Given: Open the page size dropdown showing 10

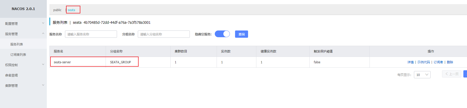Looking at the screenshot, I should (422, 75).
